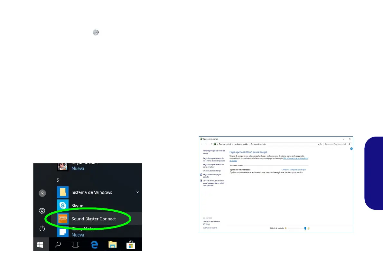Open Elegir el comportamiento del cierre de la tapa

pyautogui.click(x=213, y=166)
